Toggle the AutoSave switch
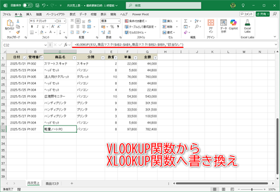The height and width of the screenshot is (192, 280). coord(27,6)
